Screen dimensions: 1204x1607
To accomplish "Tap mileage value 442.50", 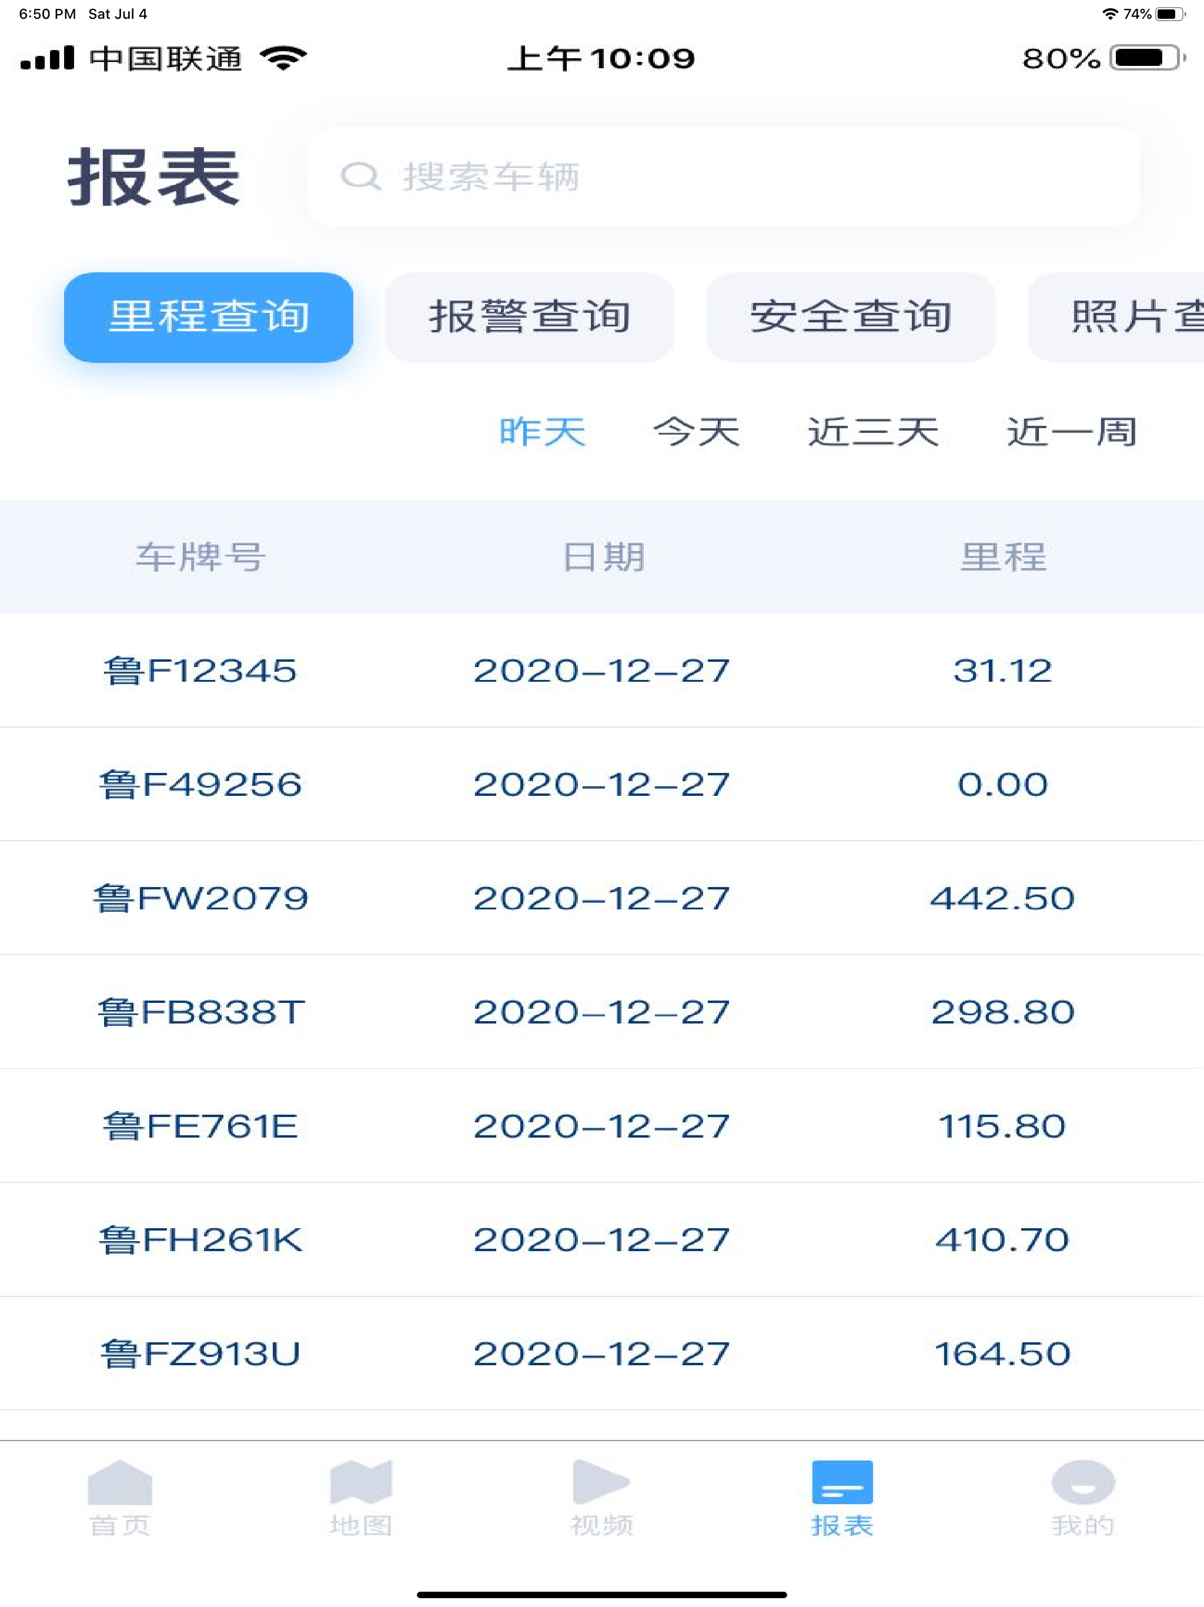I will (1003, 899).
